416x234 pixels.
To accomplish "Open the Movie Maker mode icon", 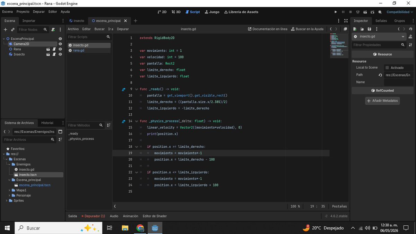I will click(x=380, y=12).
